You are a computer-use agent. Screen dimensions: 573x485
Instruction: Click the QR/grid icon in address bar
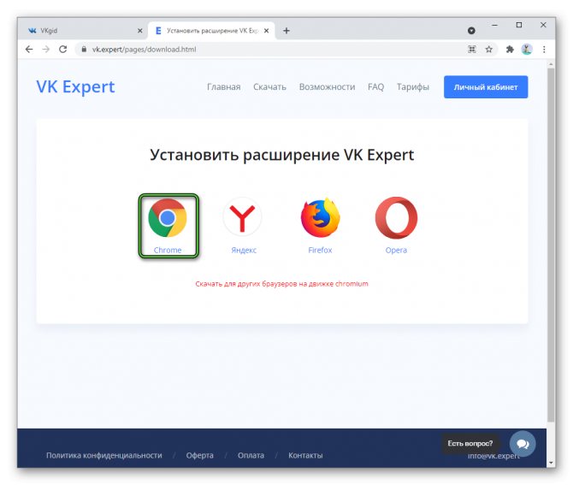[x=472, y=50]
